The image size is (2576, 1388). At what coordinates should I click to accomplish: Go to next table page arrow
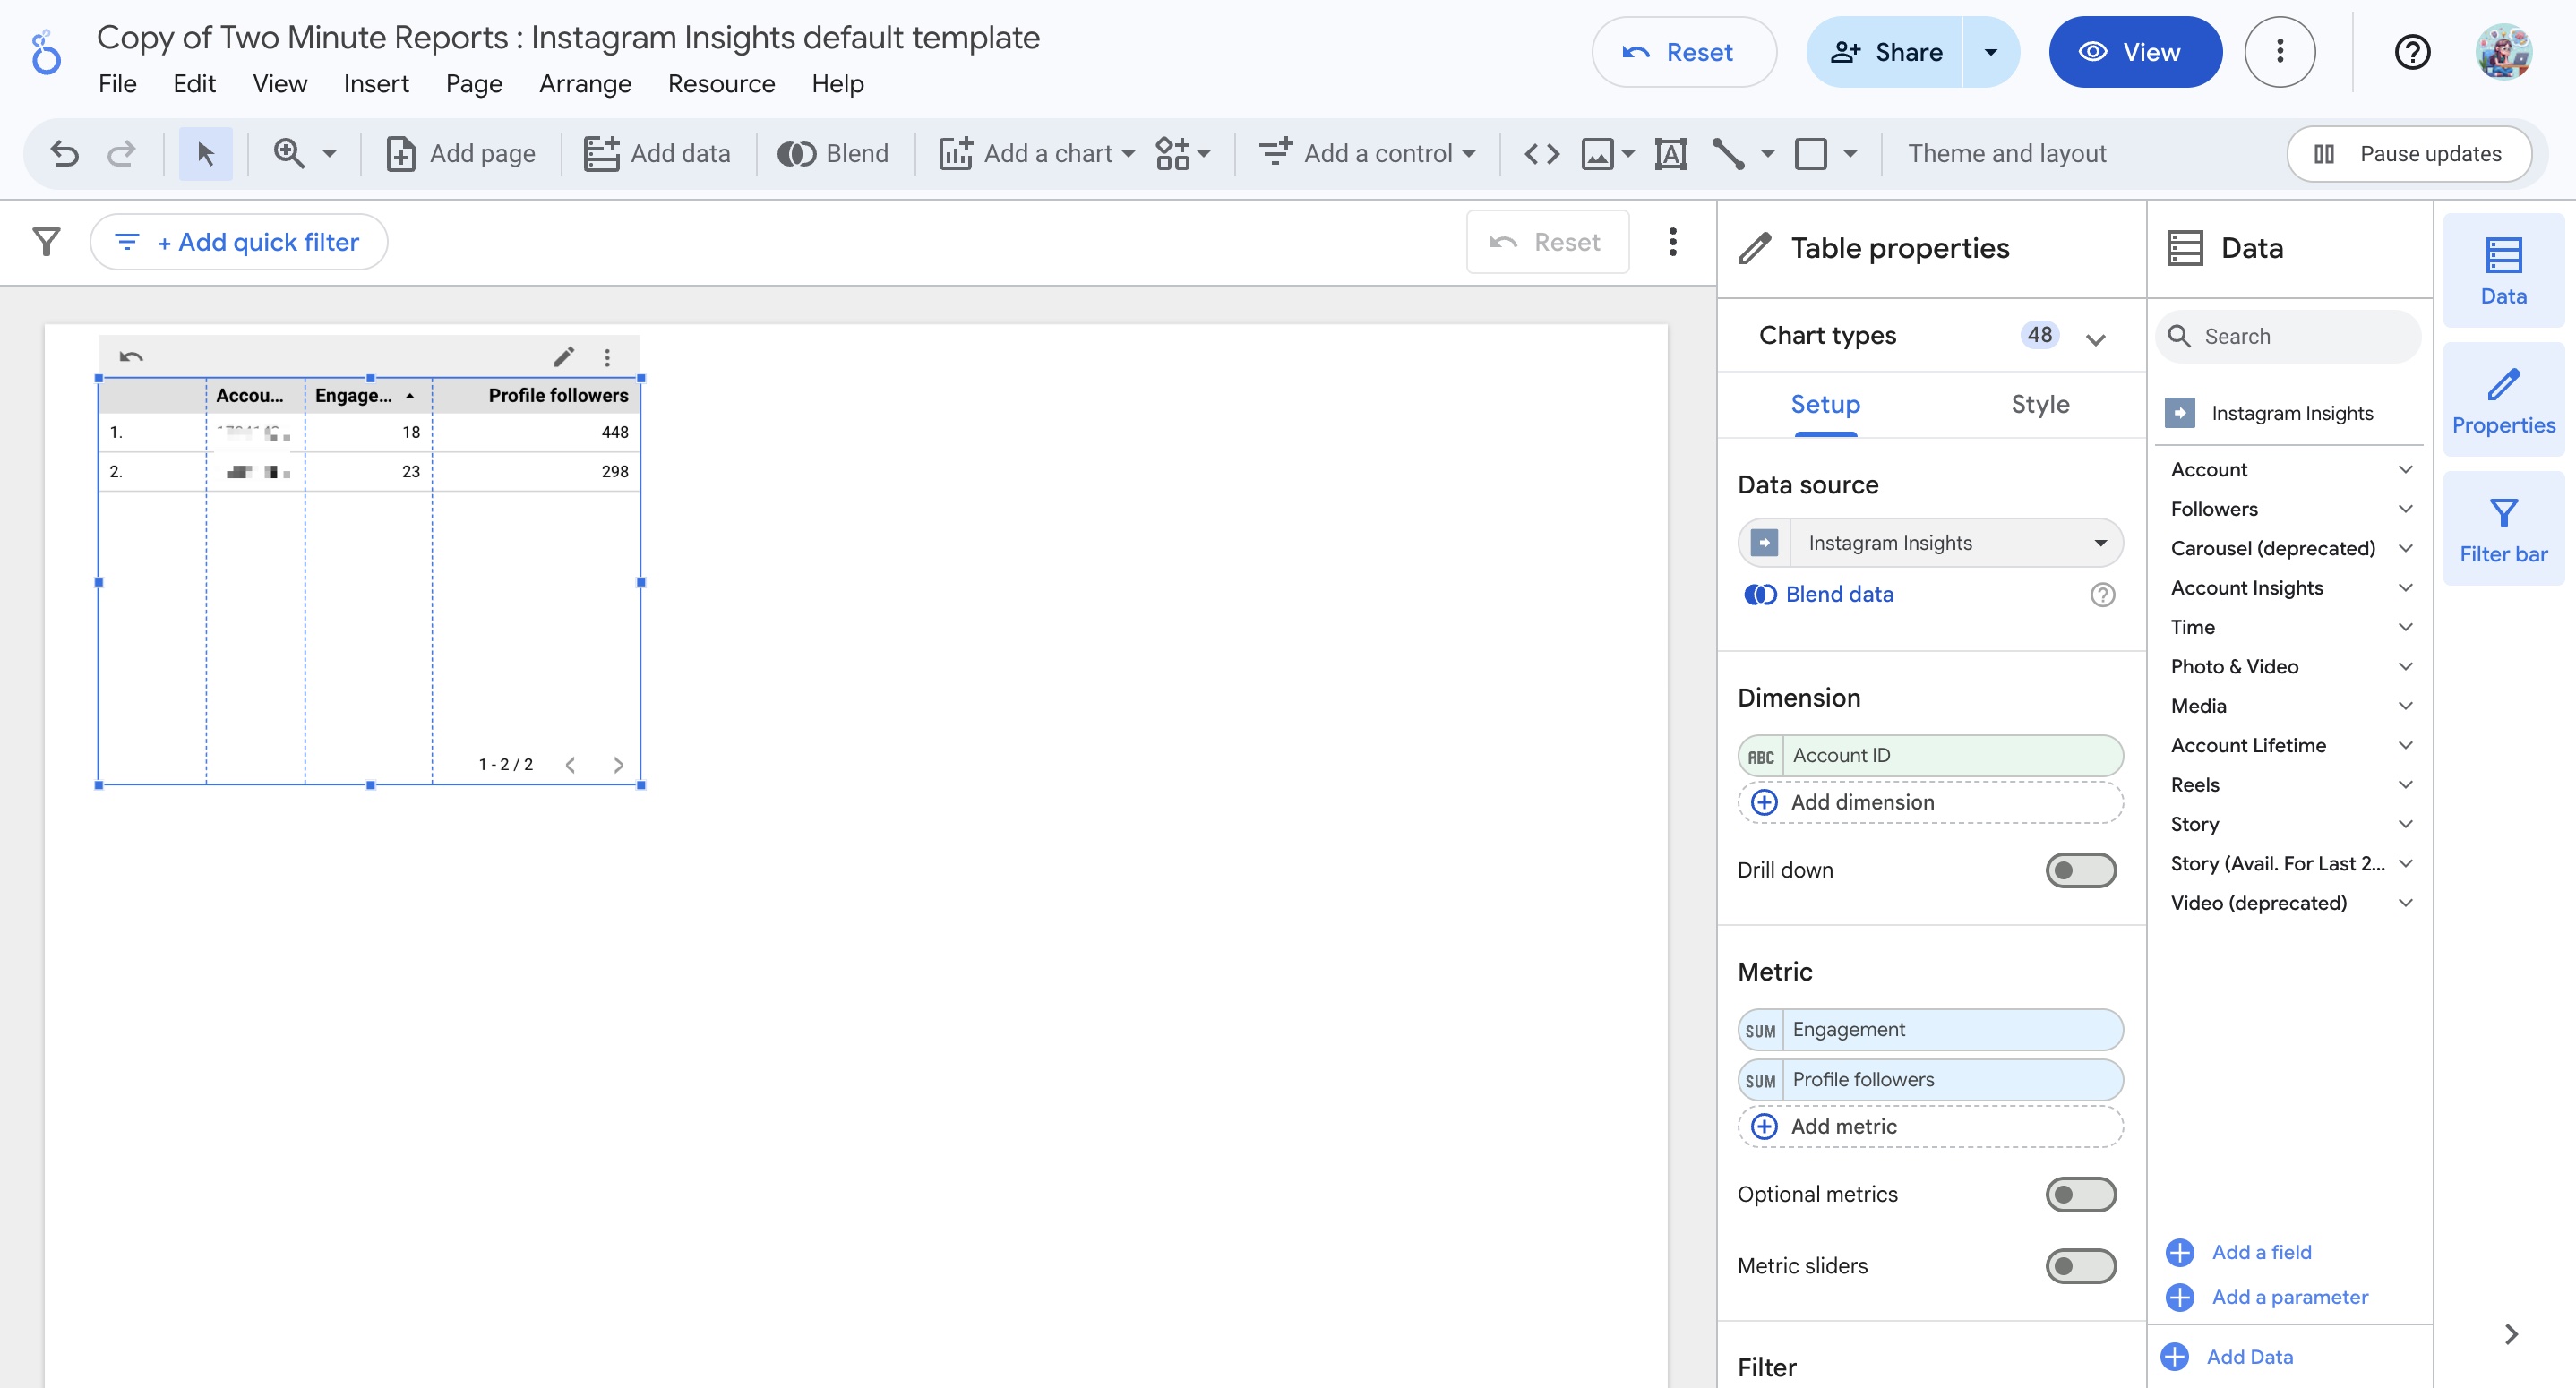tap(618, 765)
